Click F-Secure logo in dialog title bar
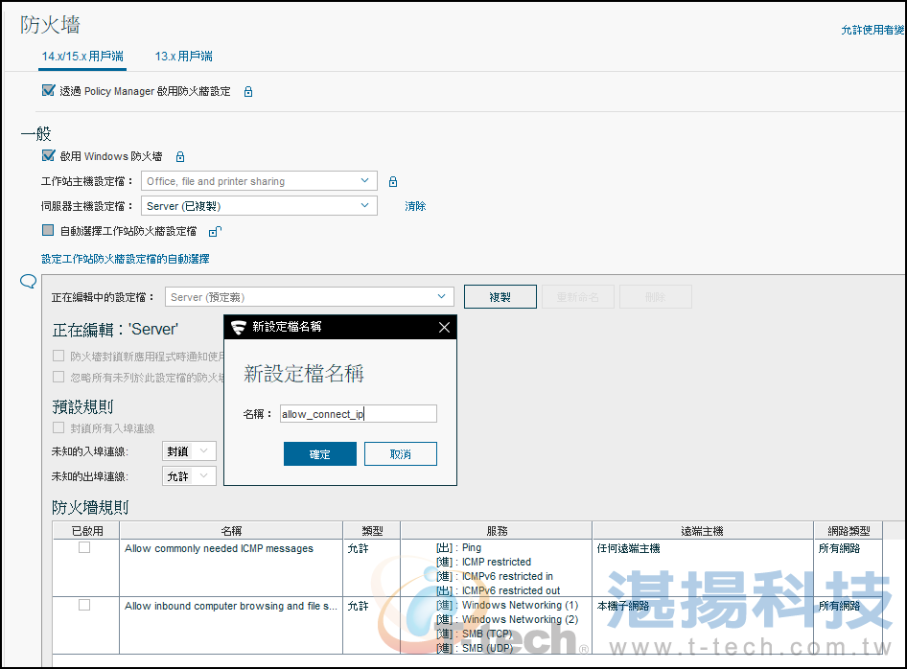The width and height of the screenshot is (907, 669). [239, 327]
